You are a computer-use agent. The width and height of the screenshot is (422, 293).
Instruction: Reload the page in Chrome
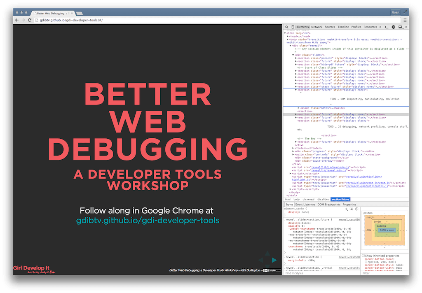[x=29, y=19]
